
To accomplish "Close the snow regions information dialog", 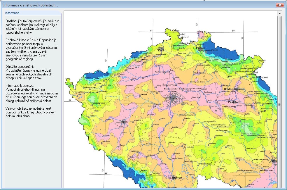I will 280,5.
